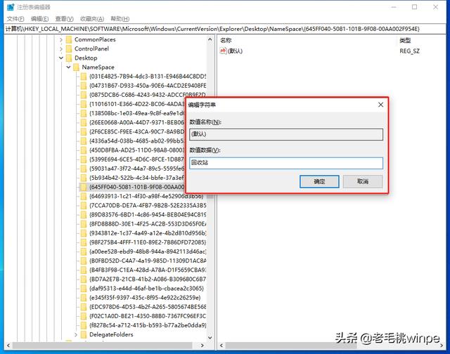Click the 确定 button in dialog
The image size is (450, 354).
319,181
